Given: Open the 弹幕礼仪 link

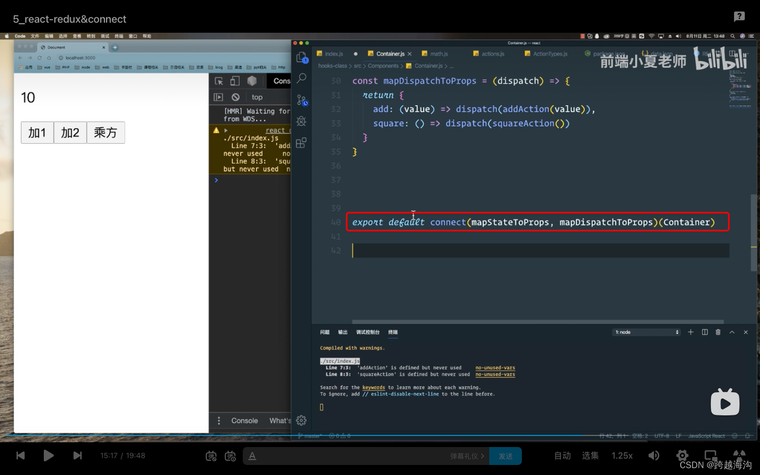Looking at the screenshot, I should 467,456.
